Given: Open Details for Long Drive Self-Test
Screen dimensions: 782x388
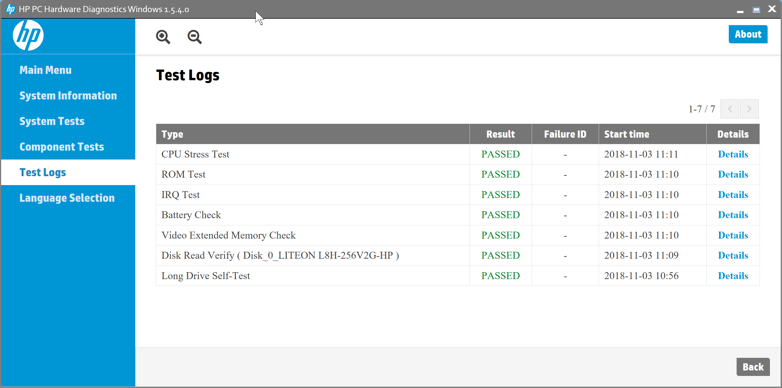Looking at the screenshot, I should 733,276.
